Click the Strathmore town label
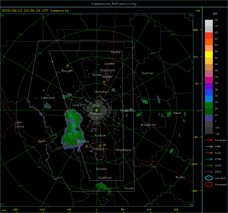Viewport: 228px width, 213px height. point(123,150)
